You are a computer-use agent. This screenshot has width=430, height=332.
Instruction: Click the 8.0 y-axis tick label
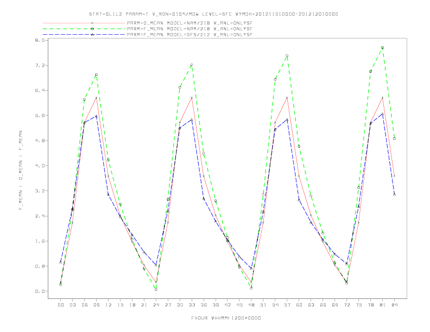point(39,40)
